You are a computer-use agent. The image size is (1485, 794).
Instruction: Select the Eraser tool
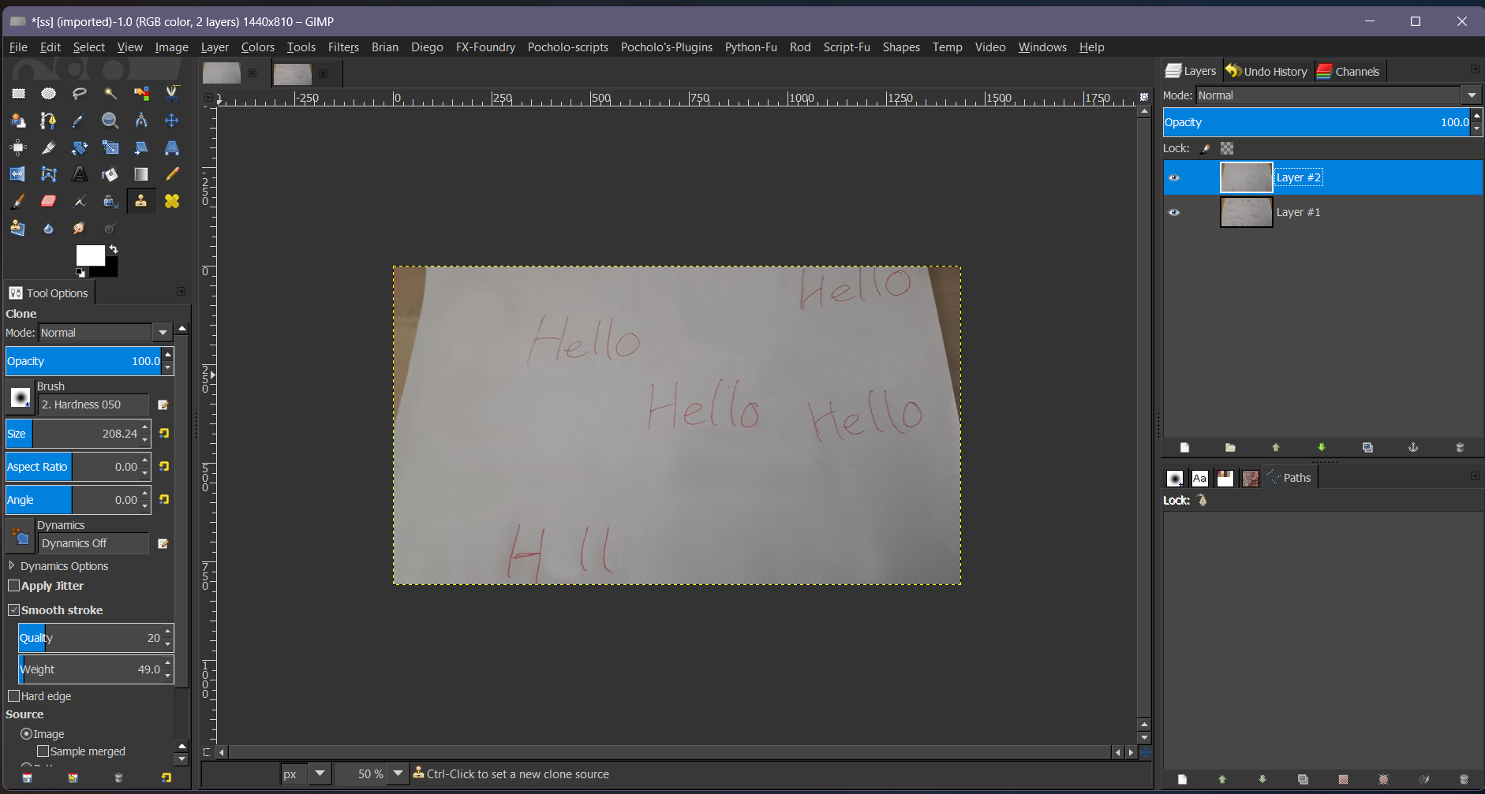[x=49, y=201]
